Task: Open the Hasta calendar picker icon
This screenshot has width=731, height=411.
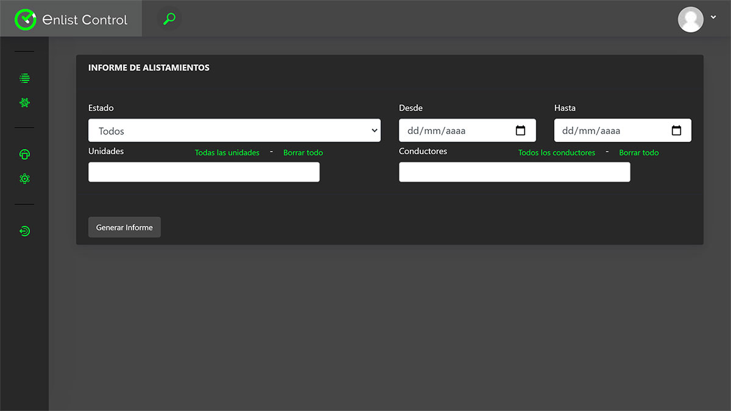Action: point(676,130)
